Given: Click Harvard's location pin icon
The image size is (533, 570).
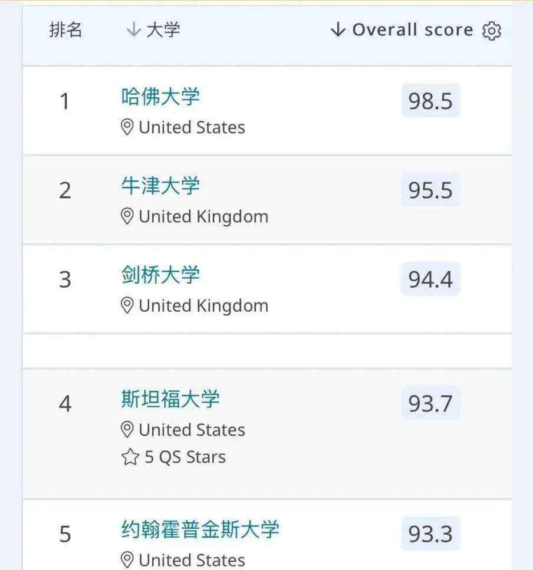Looking at the screenshot, I should click(x=127, y=127).
